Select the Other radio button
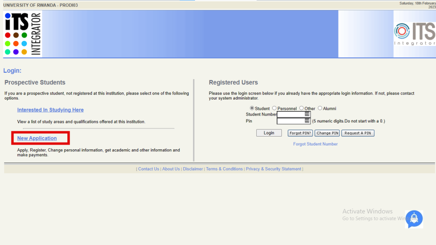Screen dimensions: 436x245 [301, 108]
